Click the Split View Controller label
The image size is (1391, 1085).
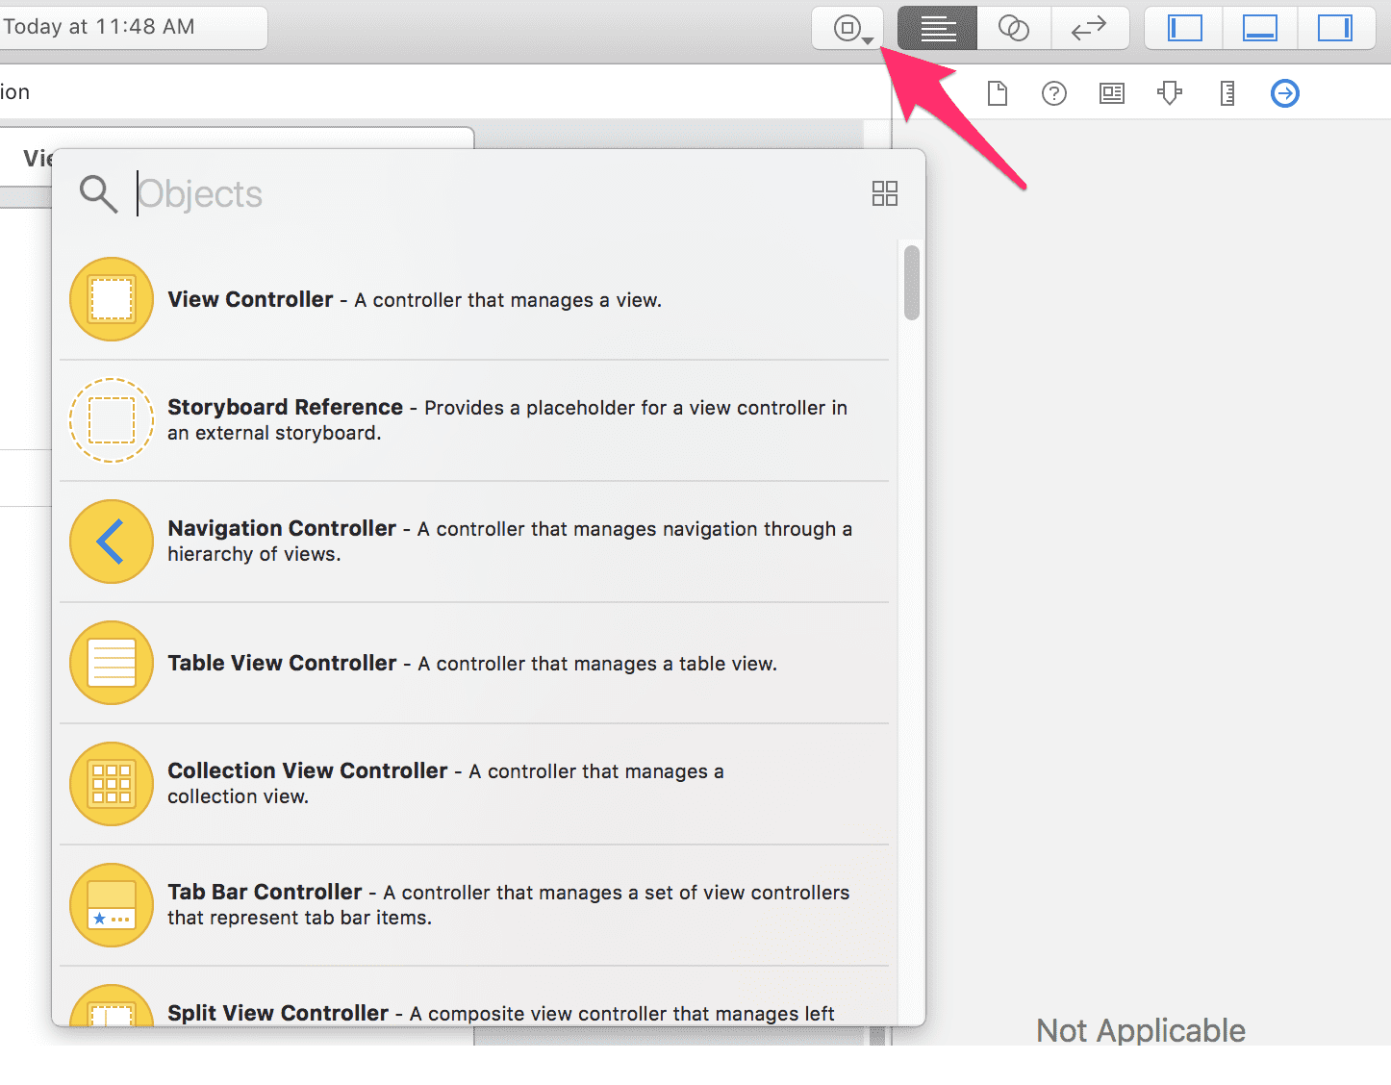pos(278,1014)
